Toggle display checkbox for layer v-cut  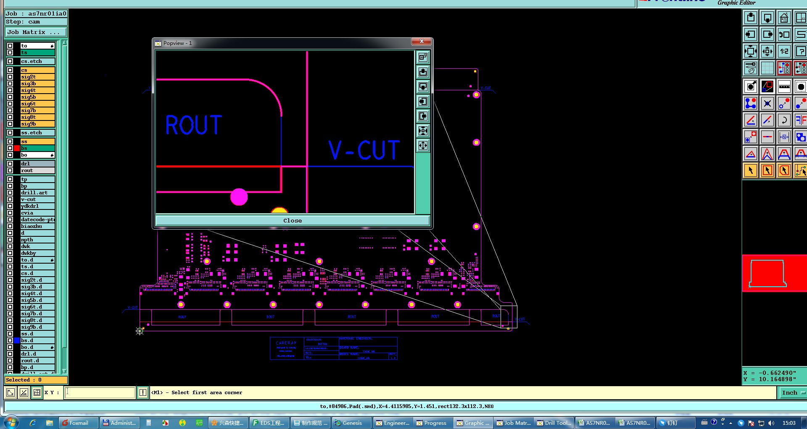(10, 199)
